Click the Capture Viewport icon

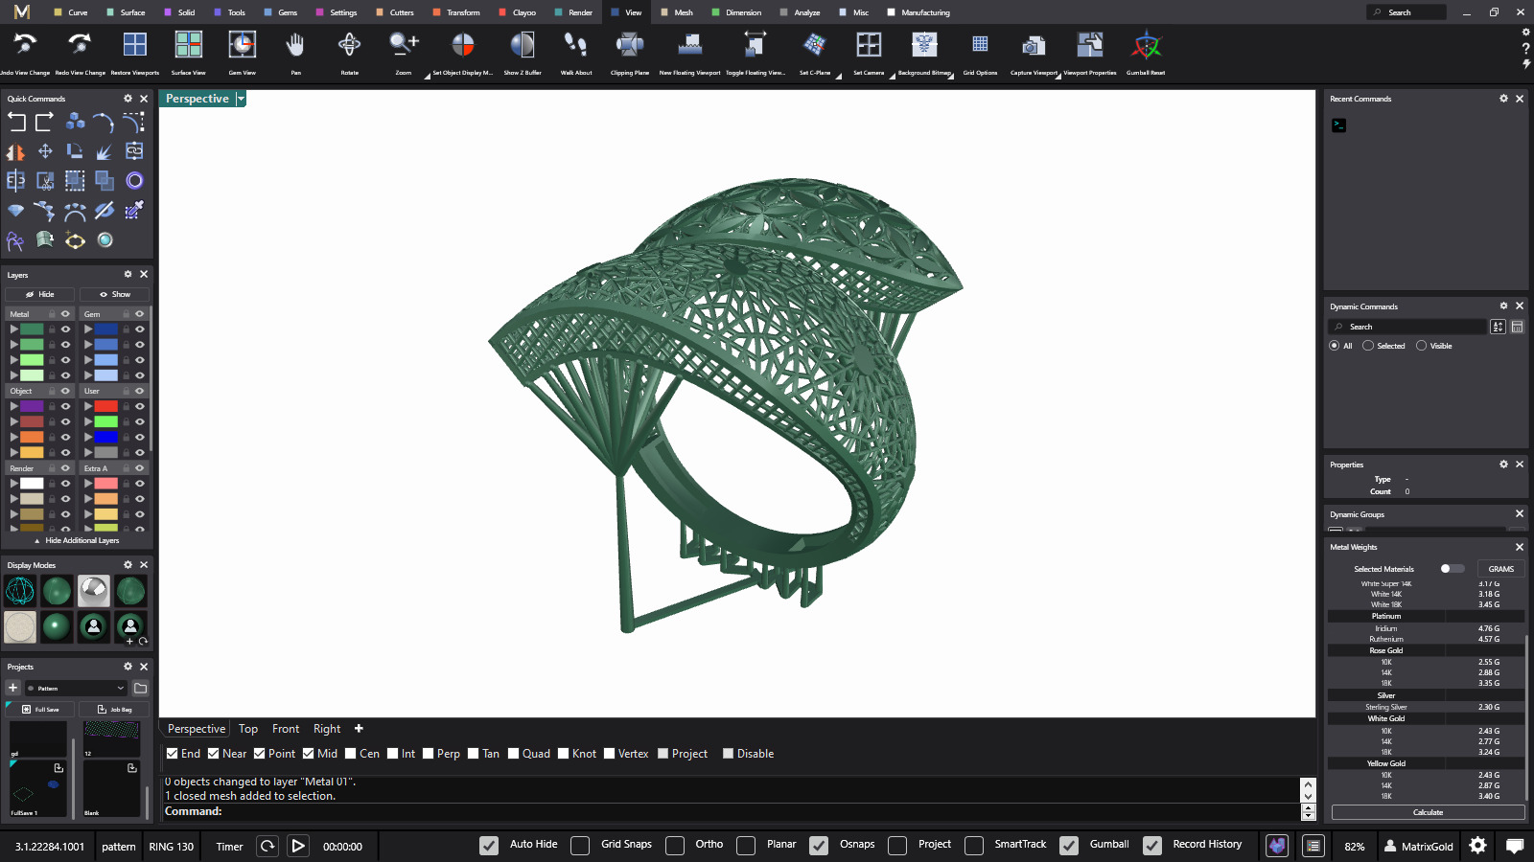coord(1034,45)
